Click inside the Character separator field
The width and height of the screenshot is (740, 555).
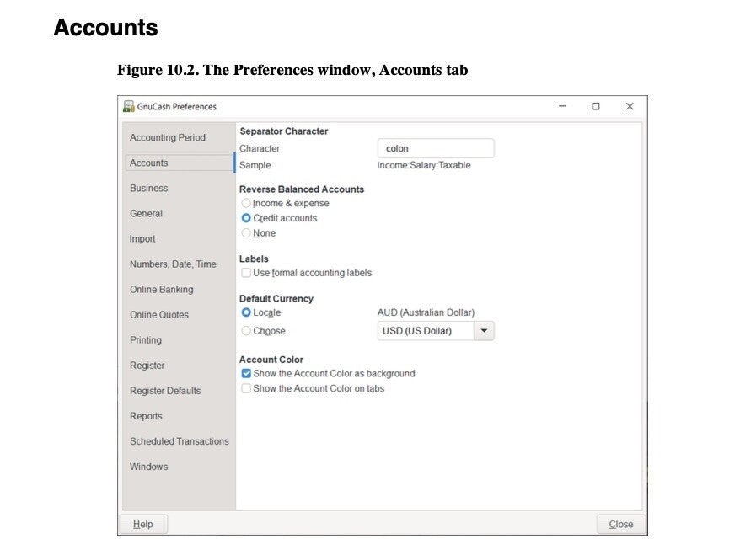[x=435, y=147]
